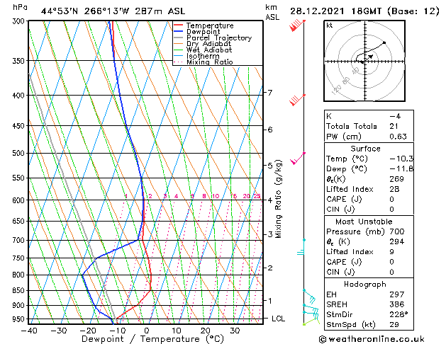Click the wind barb at 400 hPa
The height and width of the screenshot is (344, 446).
pos(298,99)
